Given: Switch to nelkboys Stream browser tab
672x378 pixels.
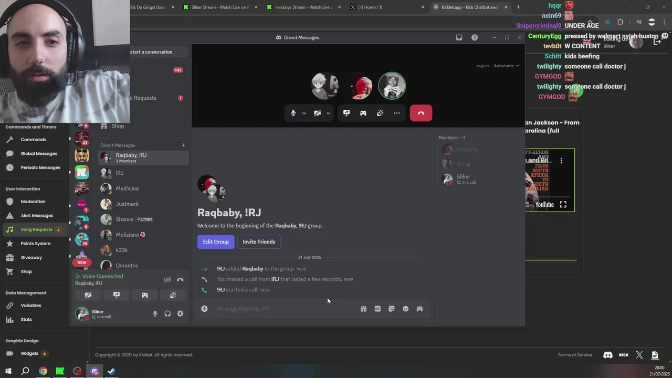Looking at the screenshot, I should point(304,7).
